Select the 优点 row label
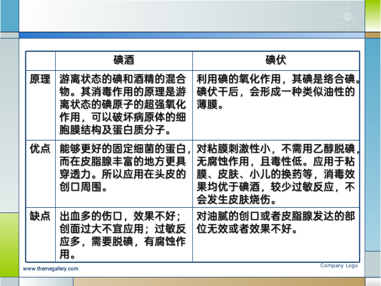Image resolution: width=381 pixels, height=286 pixels. click(x=40, y=149)
